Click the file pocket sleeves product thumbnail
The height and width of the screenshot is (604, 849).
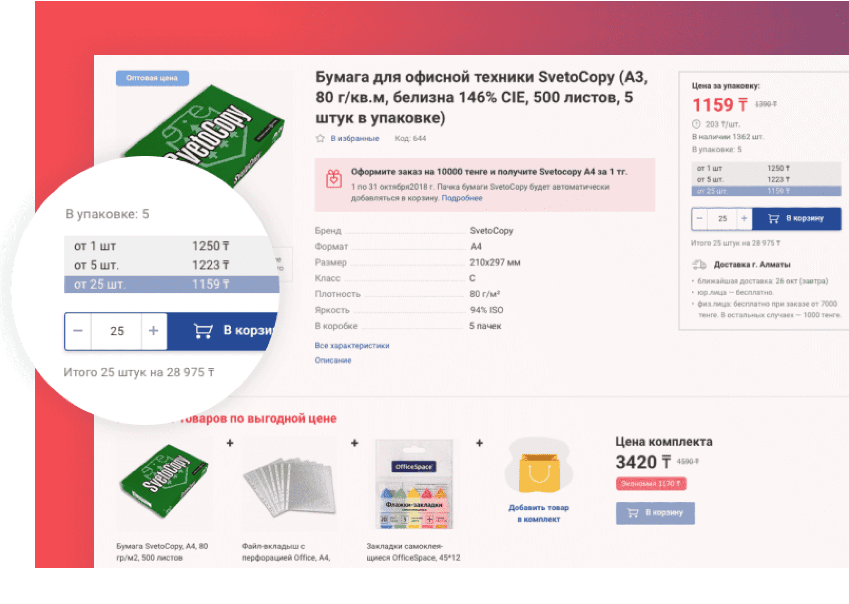click(289, 484)
